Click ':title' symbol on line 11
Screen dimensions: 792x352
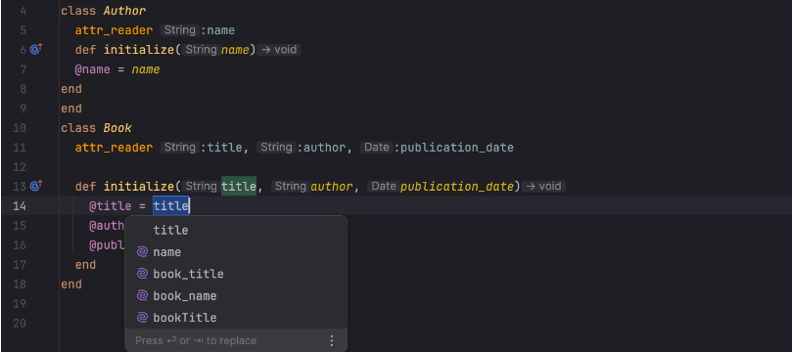coord(221,148)
